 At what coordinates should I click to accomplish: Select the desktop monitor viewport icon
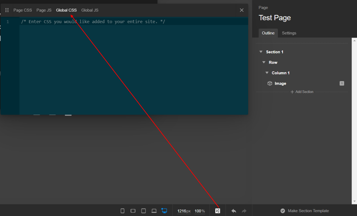coord(164,211)
